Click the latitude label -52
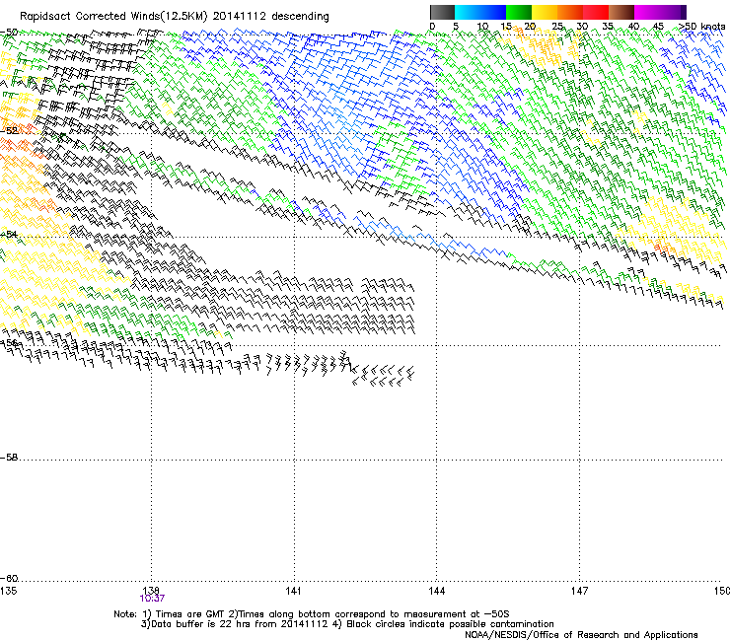 [x=9, y=131]
